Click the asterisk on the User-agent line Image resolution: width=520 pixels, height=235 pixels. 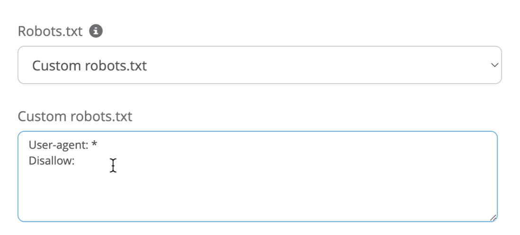(x=95, y=144)
